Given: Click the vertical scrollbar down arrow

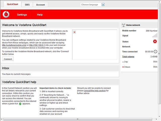Looking at the screenshot, I should click(x=159, y=116).
